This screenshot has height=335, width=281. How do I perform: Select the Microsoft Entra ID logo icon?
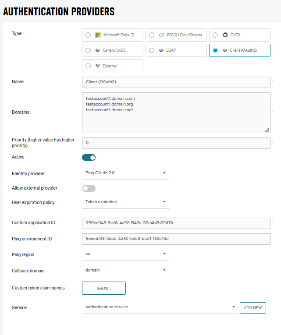point(98,35)
